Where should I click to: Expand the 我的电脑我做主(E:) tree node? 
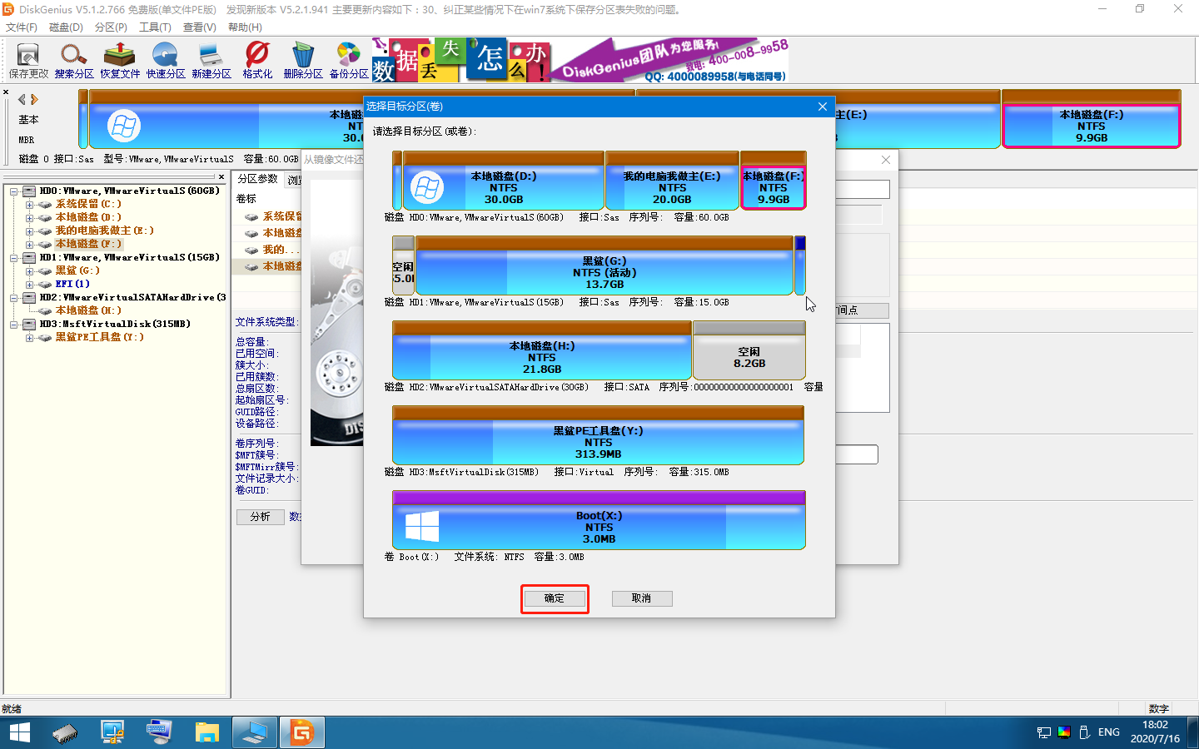click(x=30, y=231)
